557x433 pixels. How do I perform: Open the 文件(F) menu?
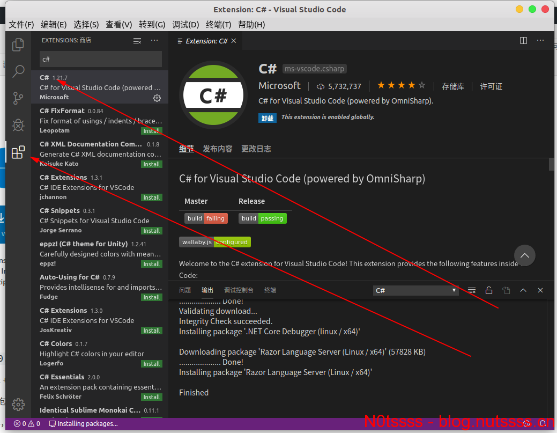pos(21,25)
